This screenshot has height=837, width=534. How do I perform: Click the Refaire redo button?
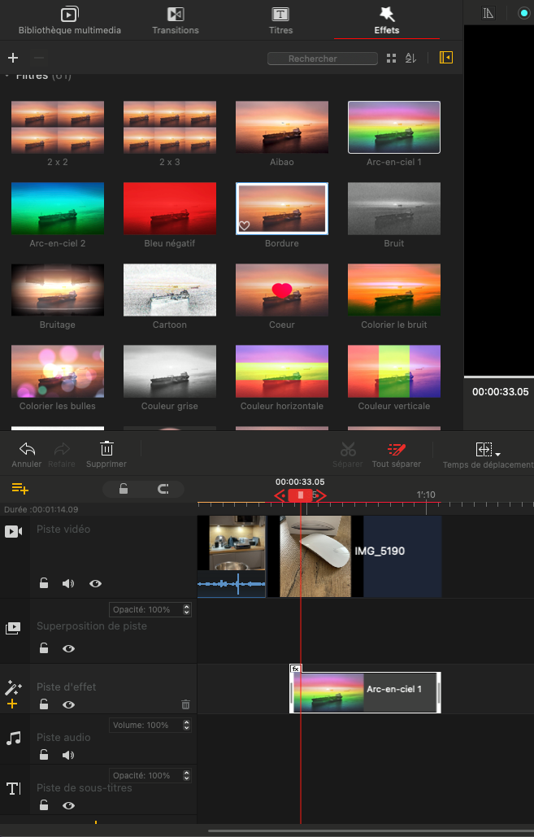pyautogui.click(x=62, y=456)
